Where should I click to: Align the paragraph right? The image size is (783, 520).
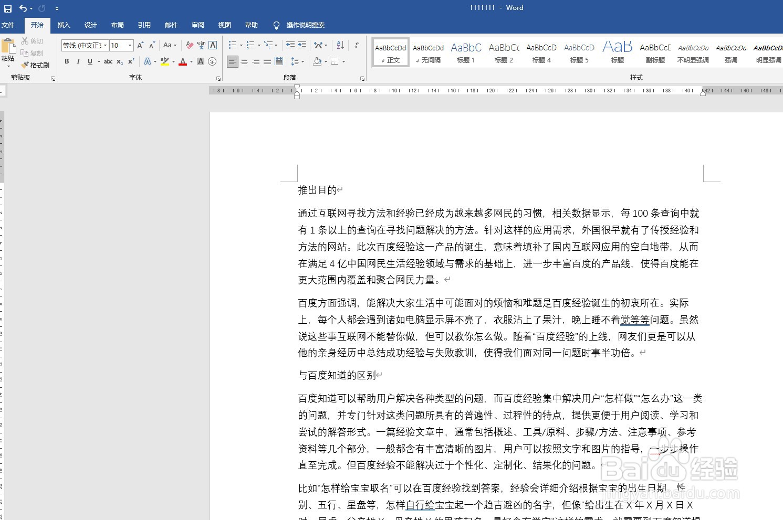pyautogui.click(x=256, y=61)
